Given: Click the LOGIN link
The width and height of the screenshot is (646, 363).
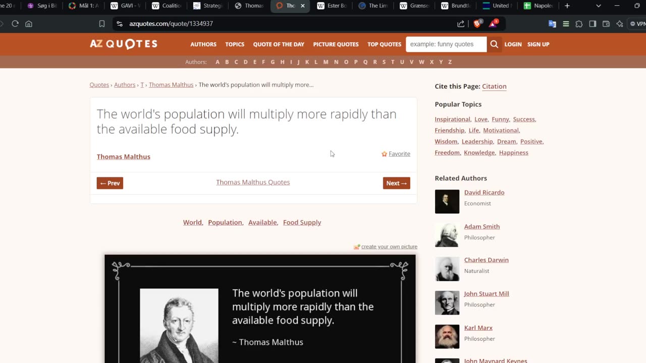Looking at the screenshot, I should click(513, 44).
